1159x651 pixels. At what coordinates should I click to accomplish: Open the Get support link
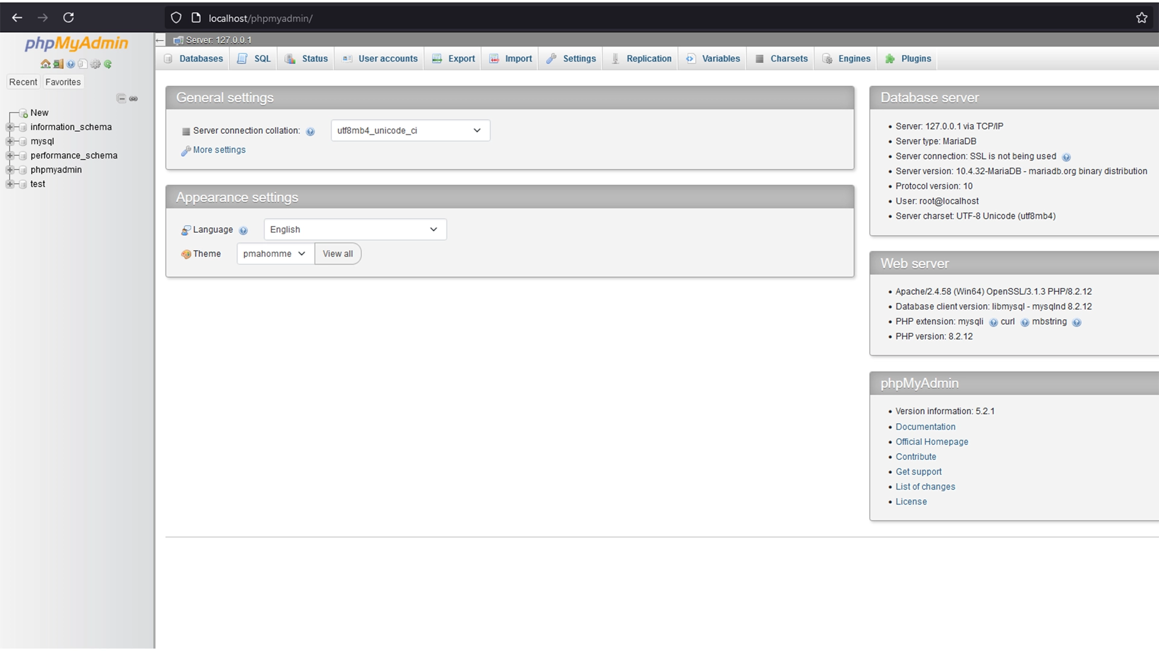coord(919,472)
